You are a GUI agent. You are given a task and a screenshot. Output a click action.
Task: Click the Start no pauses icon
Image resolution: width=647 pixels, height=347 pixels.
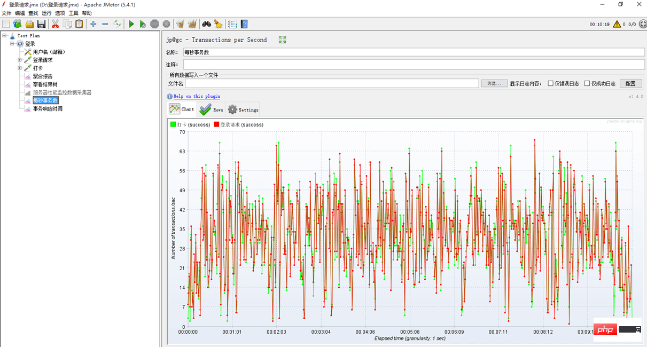pos(143,24)
